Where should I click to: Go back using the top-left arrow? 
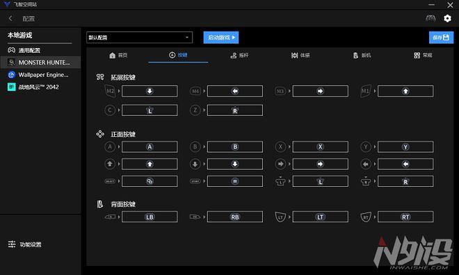pos(10,19)
